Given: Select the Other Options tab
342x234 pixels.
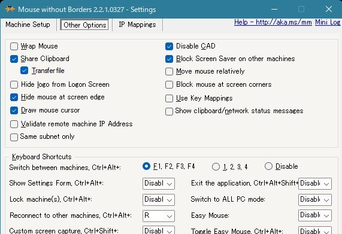Looking at the screenshot, I should tap(84, 25).
